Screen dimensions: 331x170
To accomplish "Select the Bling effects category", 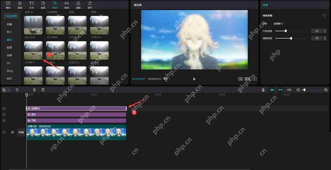I will pyautogui.click(x=10, y=71).
